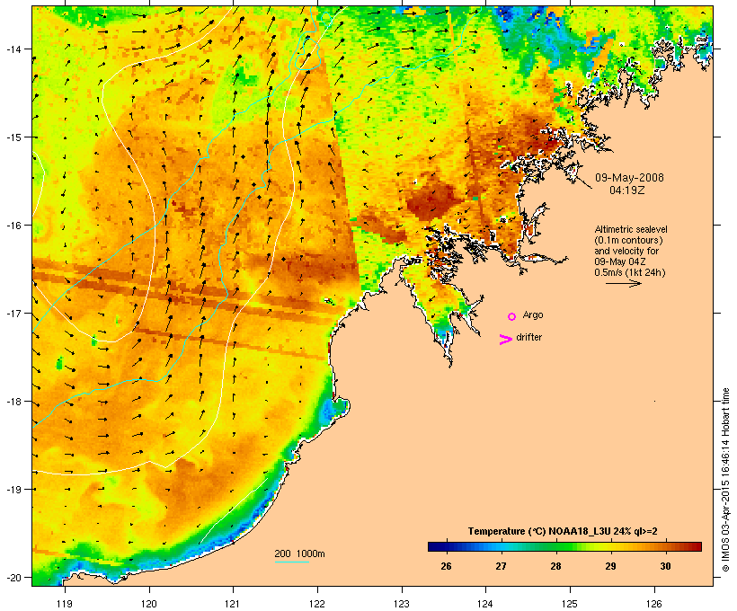
Task: Click the colorbar value 30
Action: (x=665, y=566)
